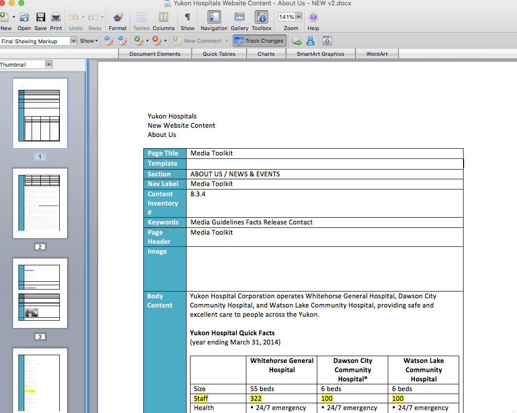Select page 2 thumbnail
517x413 pixels.
tap(40, 204)
